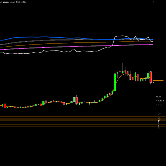
Task: Select the tallest green weekly candle
Action: click(x=115, y=82)
